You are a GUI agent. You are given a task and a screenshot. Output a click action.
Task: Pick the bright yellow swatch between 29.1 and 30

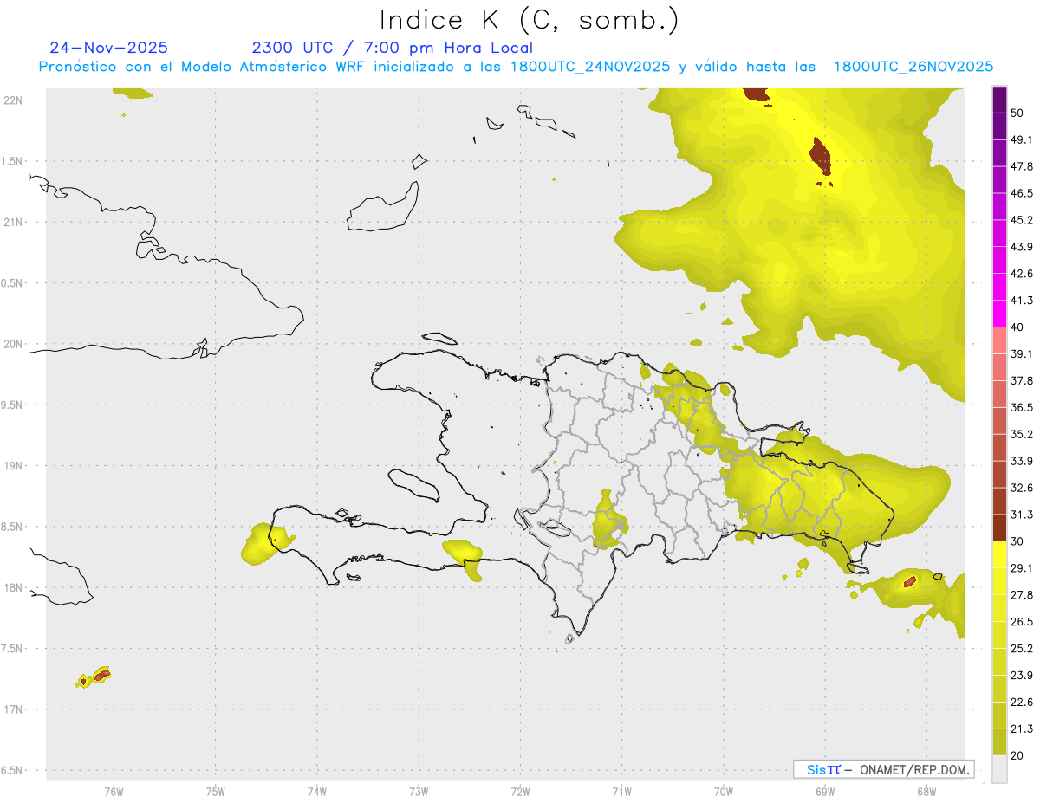[x=999, y=554]
